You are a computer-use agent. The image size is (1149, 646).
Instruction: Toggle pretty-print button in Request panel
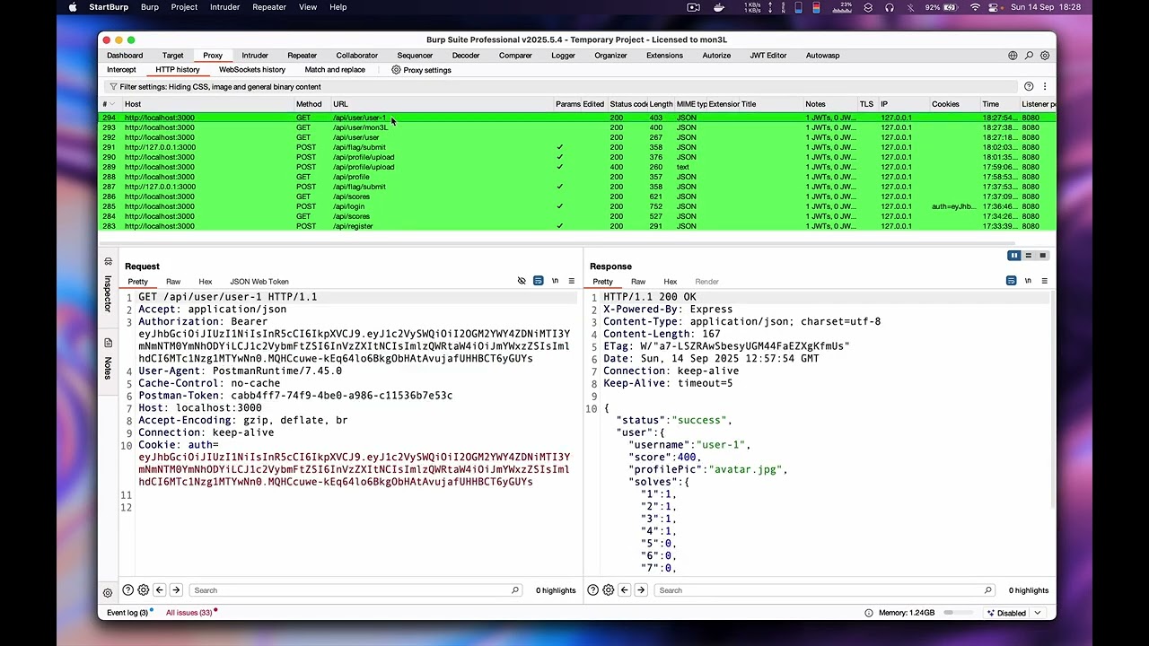point(539,281)
